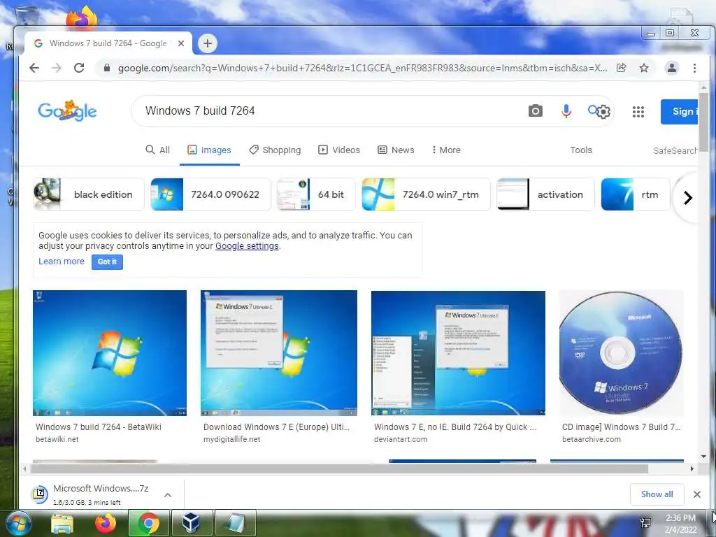Open the mydigitallife.net image thumbnail
Viewport: 716px width, 537px height.
click(x=279, y=353)
